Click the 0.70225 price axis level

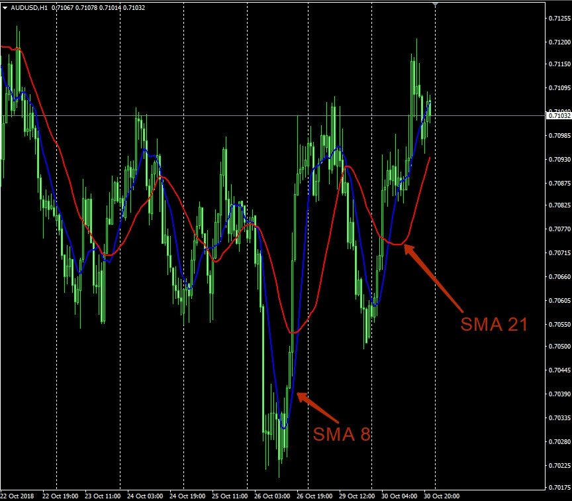tap(560, 465)
